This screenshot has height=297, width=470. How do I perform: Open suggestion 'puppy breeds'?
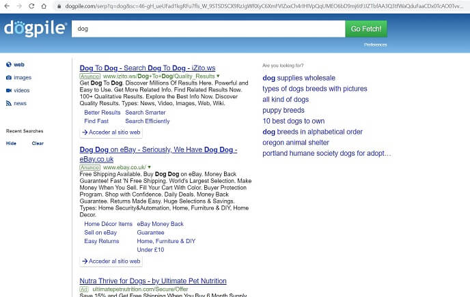284,110
